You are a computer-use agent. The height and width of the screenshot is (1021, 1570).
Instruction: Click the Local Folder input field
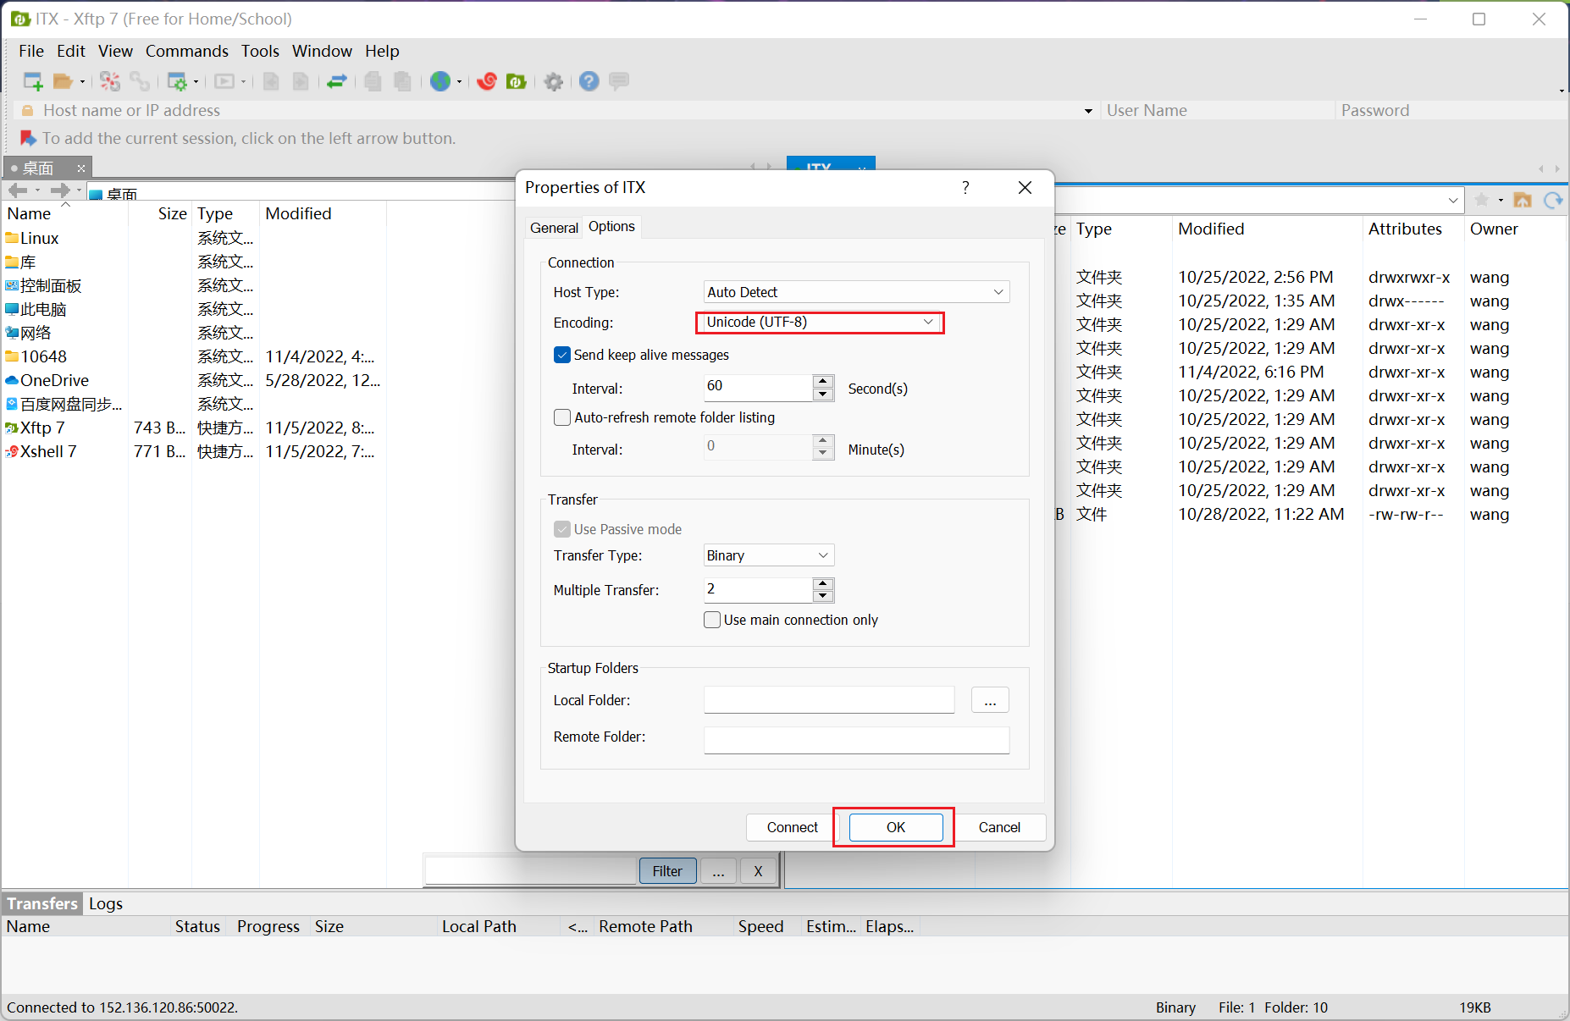coord(829,700)
